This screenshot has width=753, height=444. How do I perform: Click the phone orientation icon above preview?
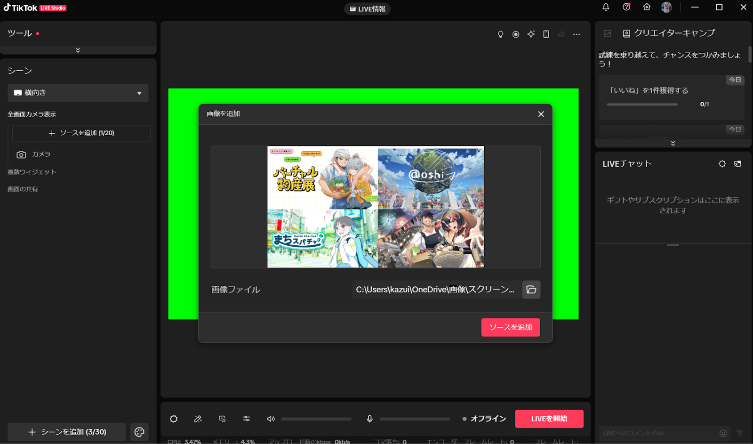pyautogui.click(x=546, y=34)
